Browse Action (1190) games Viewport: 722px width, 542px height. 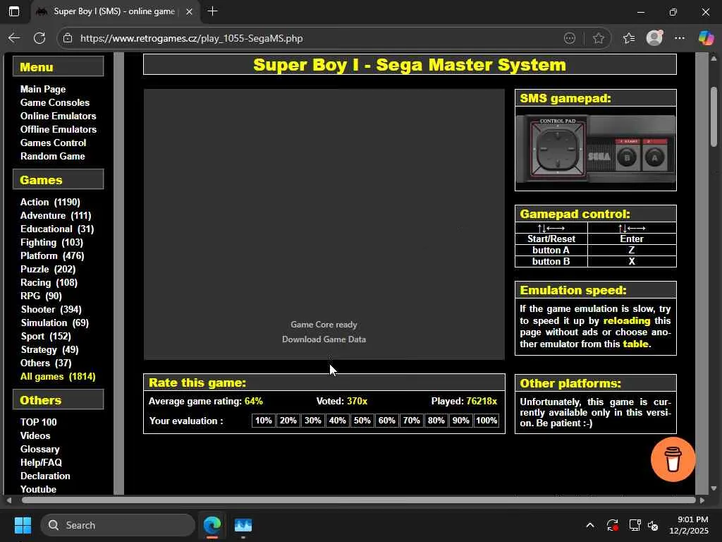point(50,202)
